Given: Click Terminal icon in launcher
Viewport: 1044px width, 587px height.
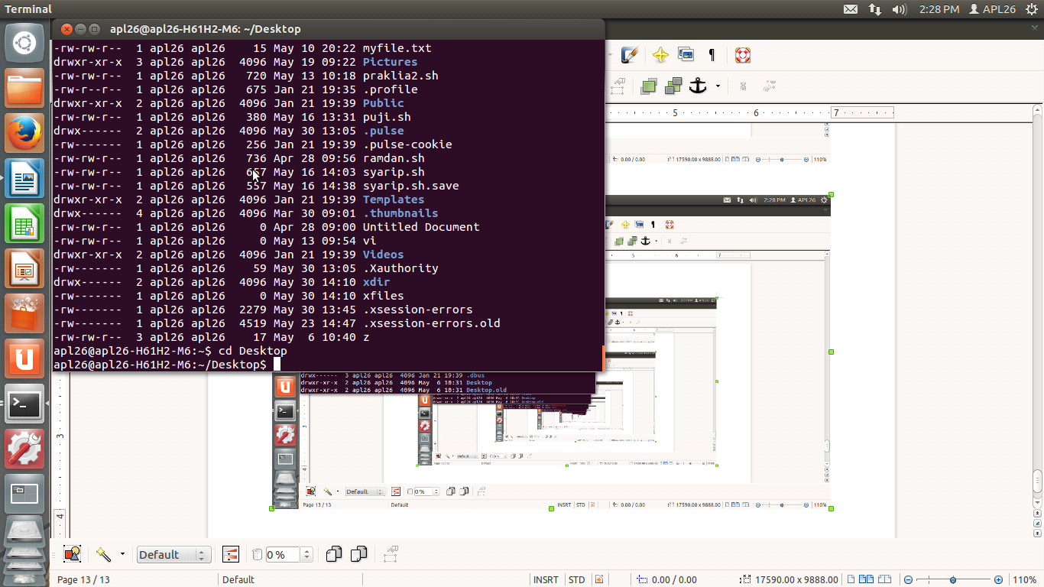Looking at the screenshot, I should 24,404.
